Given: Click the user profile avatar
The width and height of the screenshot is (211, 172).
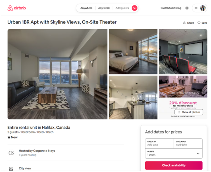Looking at the screenshot, I should click(203, 8).
